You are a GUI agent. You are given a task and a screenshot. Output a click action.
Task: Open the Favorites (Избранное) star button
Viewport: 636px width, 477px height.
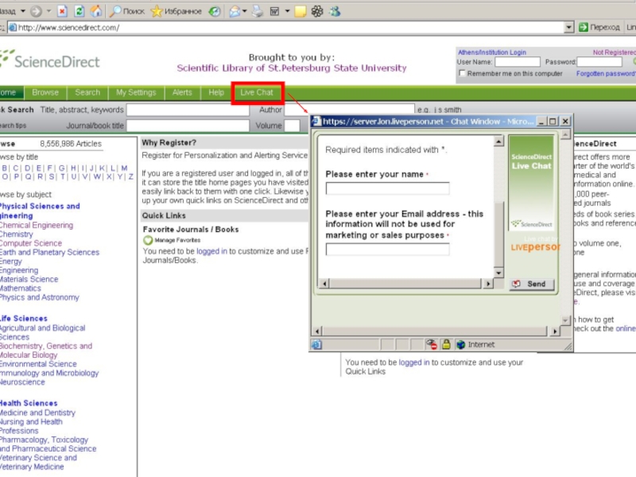pos(176,11)
